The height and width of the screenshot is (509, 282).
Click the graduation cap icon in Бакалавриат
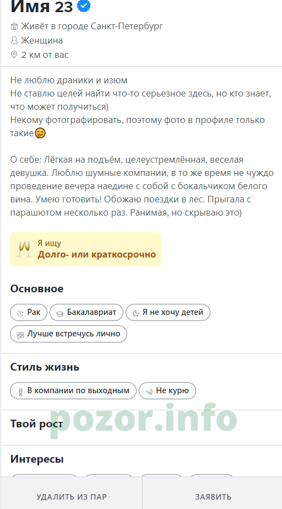[60, 313]
